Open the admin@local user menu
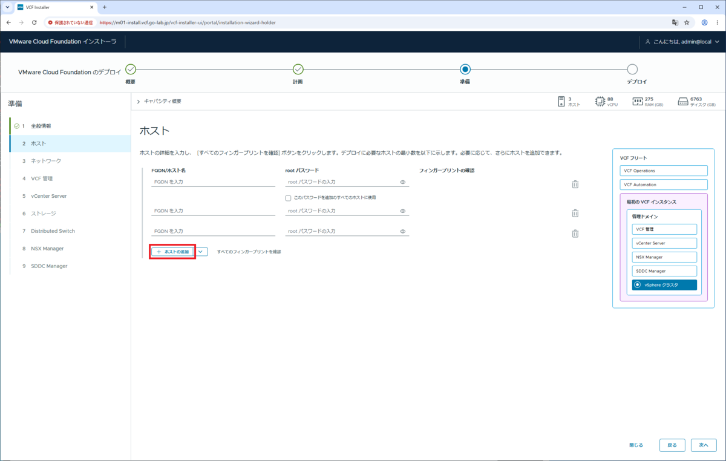This screenshot has width=726, height=461. (682, 42)
